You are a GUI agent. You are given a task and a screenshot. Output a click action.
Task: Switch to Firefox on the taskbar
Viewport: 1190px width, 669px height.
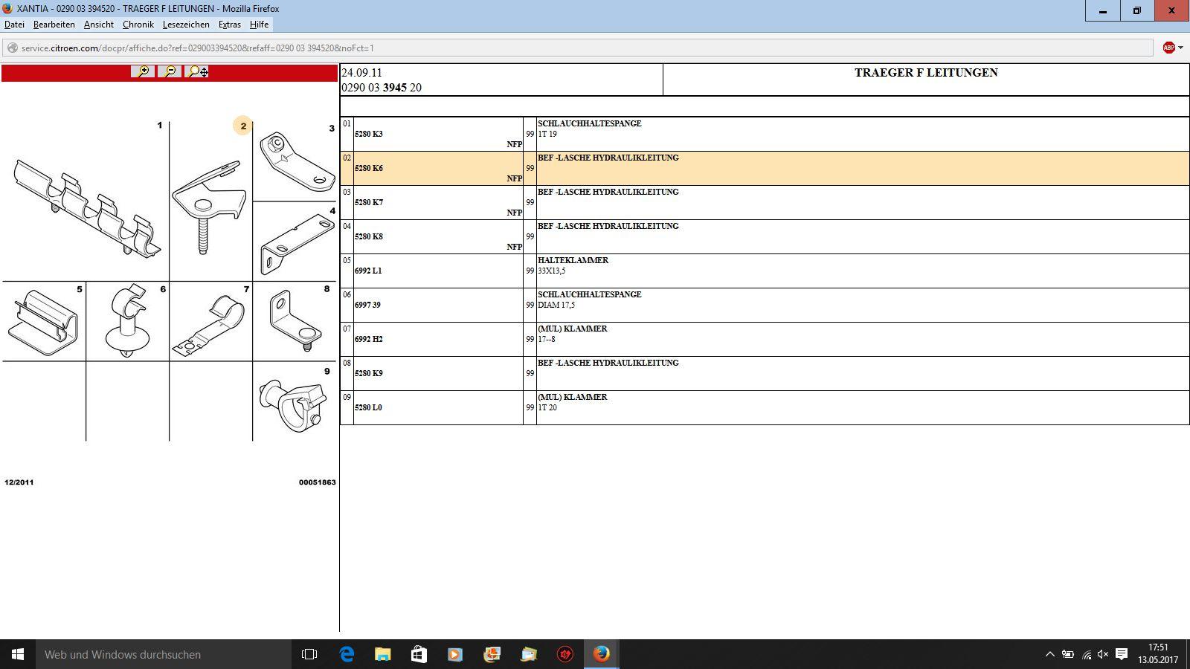coord(601,654)
